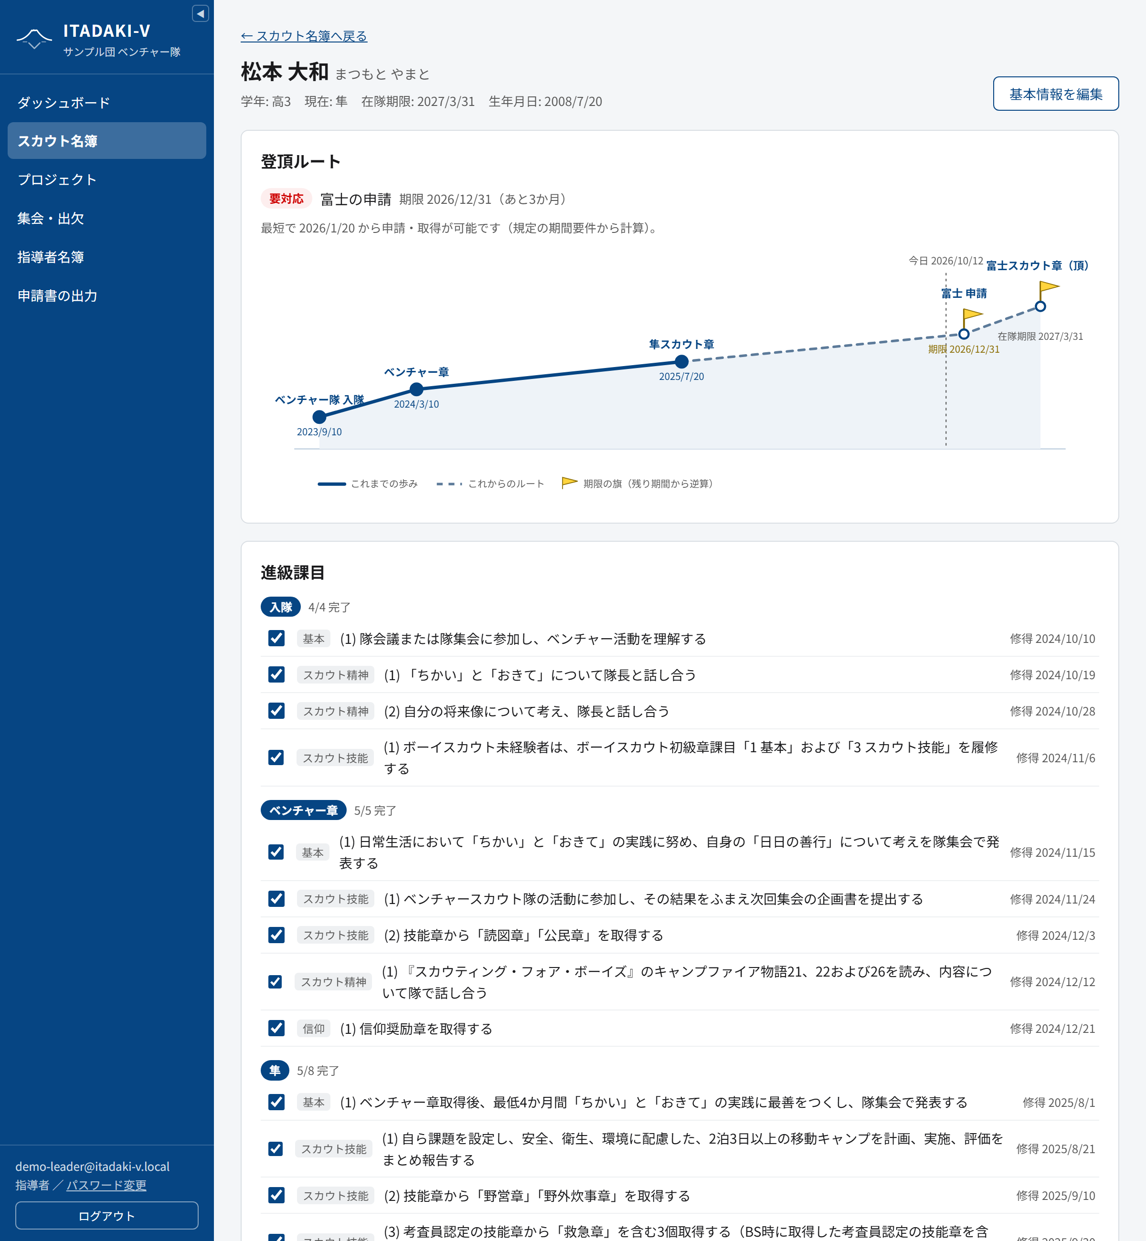Select the ベンチャー隊 入隊 point on the route

(319, 417)
